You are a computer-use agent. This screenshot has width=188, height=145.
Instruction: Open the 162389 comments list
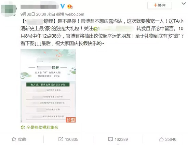point(121,140)
